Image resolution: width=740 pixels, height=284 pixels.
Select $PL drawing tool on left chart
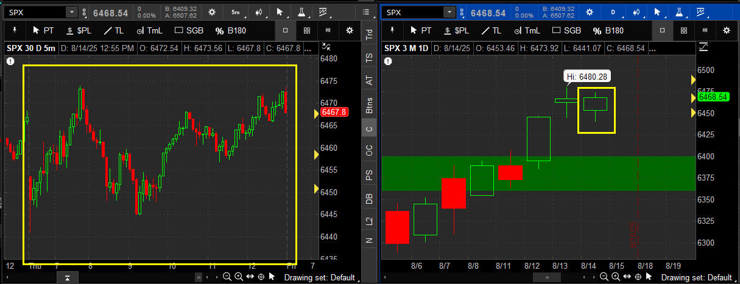[79, 30]
